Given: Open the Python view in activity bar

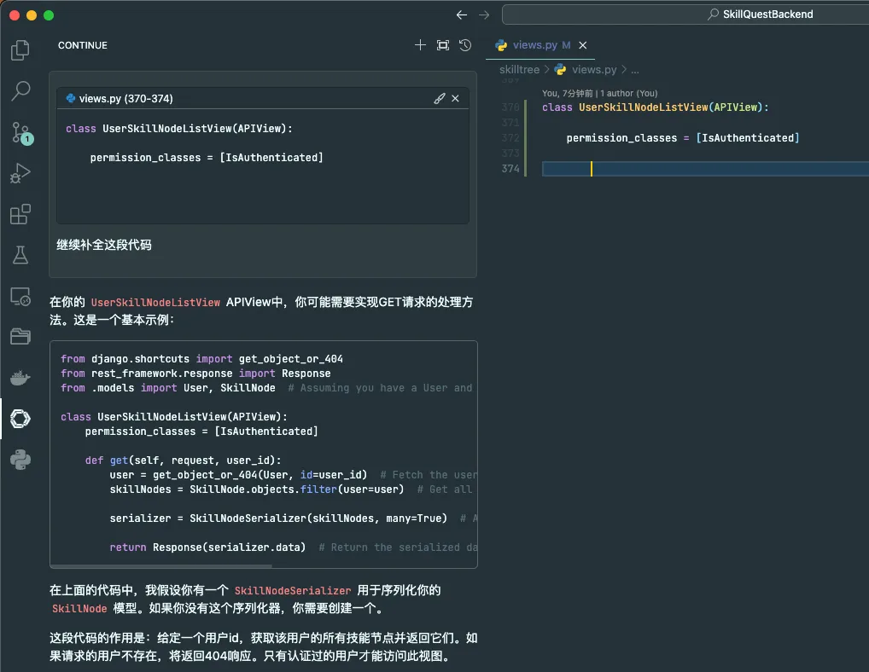Looking at the screenshot, I should click(20, 460).
